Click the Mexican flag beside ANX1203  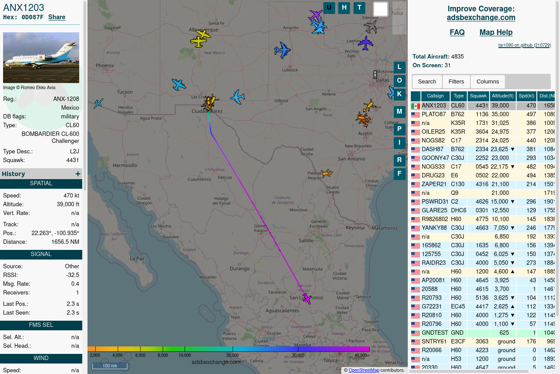[x=416, y=106]
